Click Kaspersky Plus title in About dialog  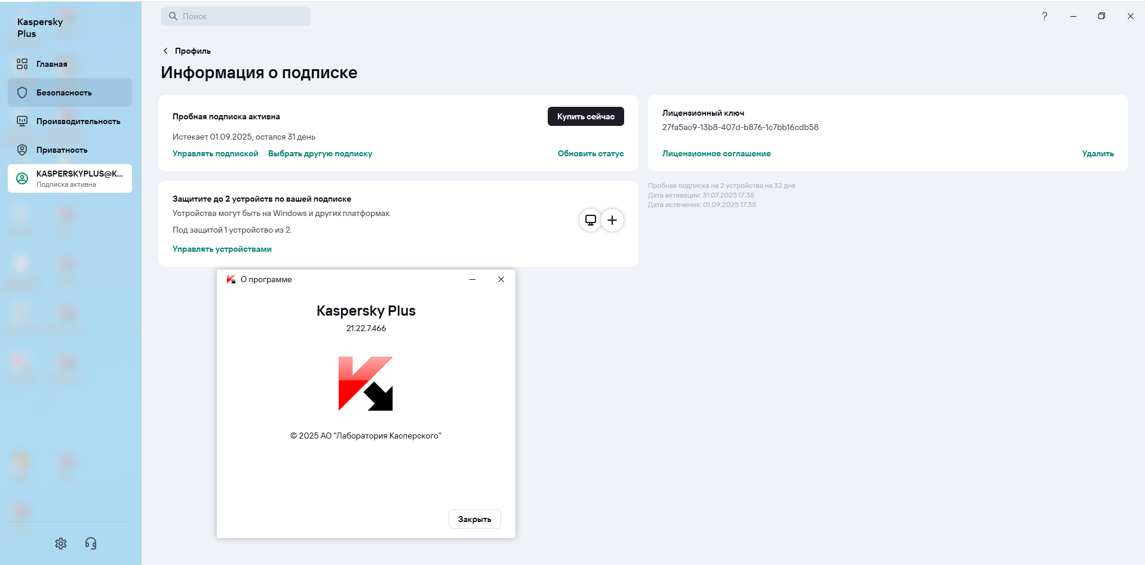tap(366, 311)
